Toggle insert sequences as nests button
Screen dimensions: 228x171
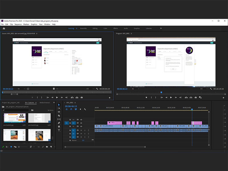click(67, 109)
